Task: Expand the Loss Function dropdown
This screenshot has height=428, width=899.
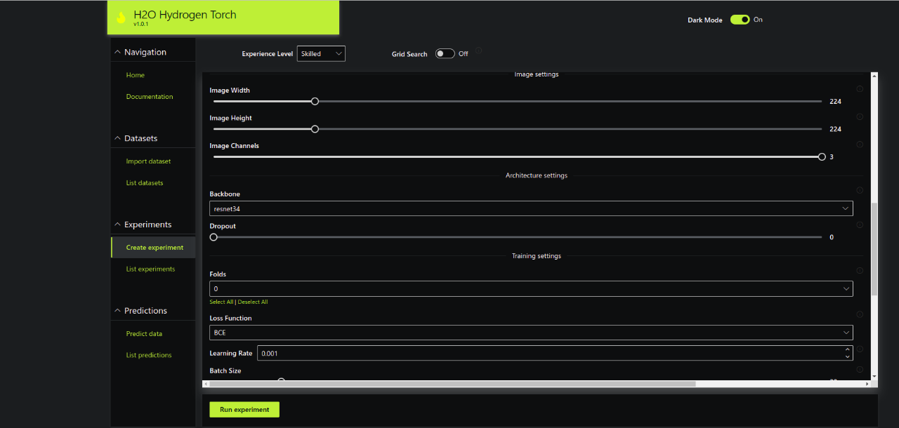Action: coord(531,333)
